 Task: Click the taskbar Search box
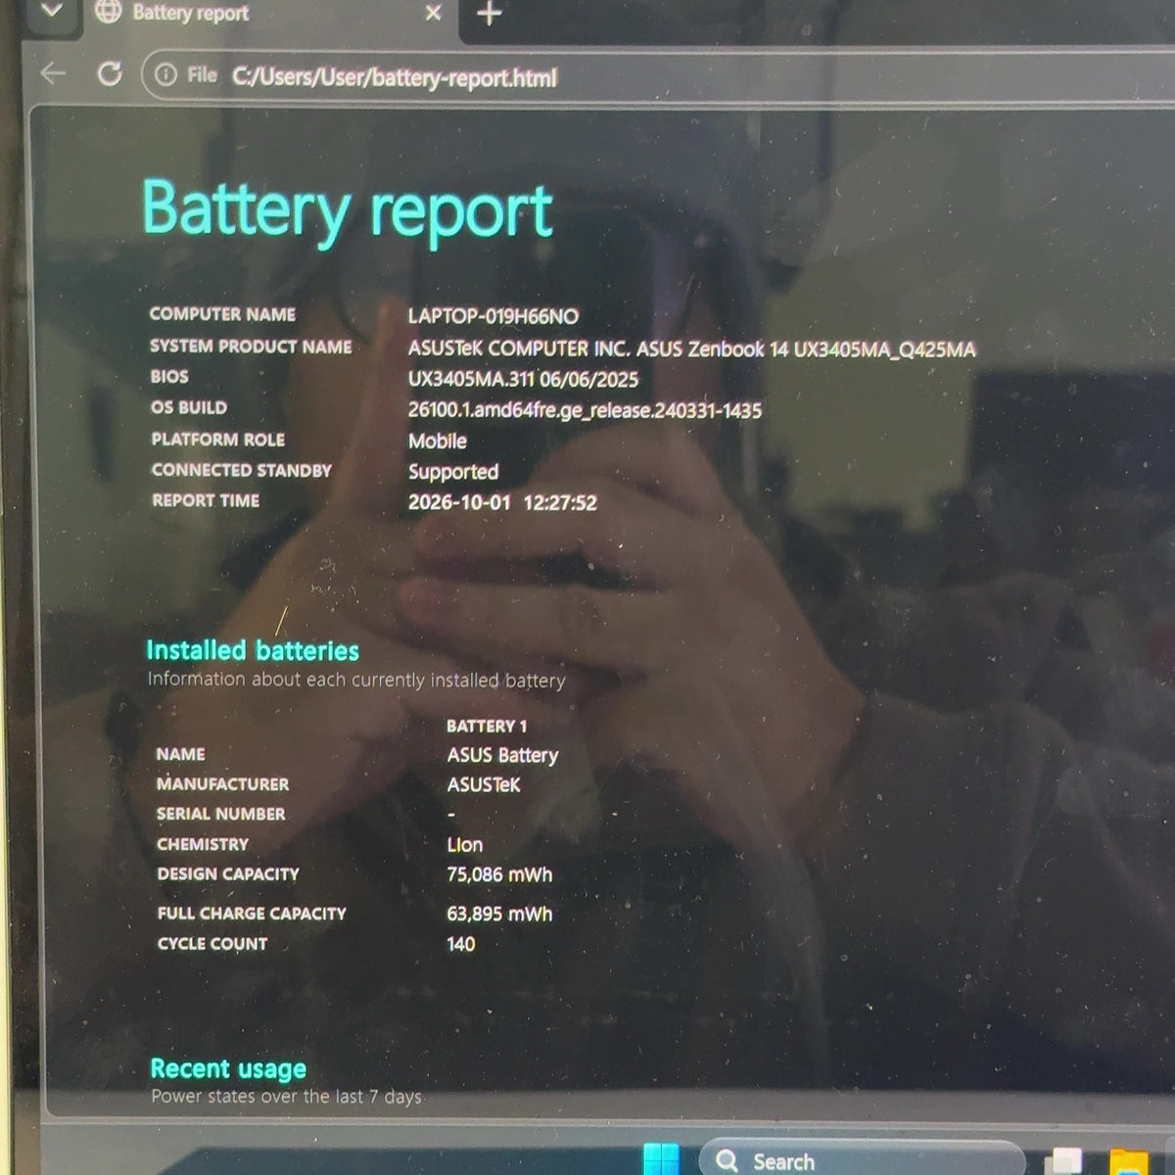coord(862,1160)
